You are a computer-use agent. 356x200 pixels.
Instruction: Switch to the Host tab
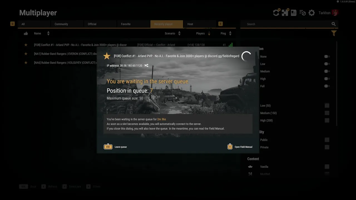[x=200, y=24]
